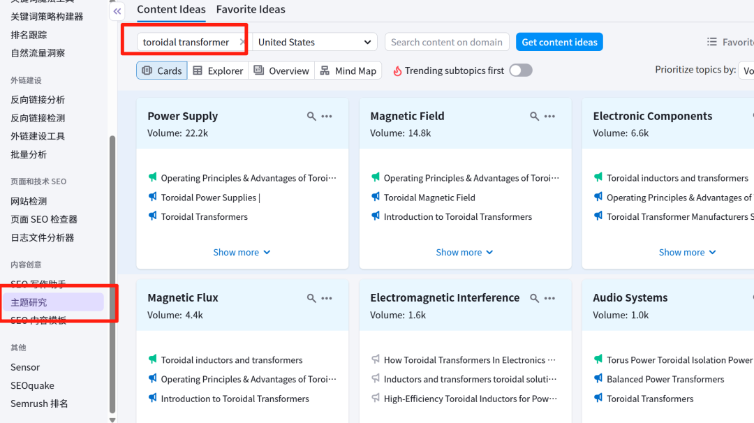Select the Explorer view tab
754x423 pixels.
pyautogui.click(x=218, y=70)
